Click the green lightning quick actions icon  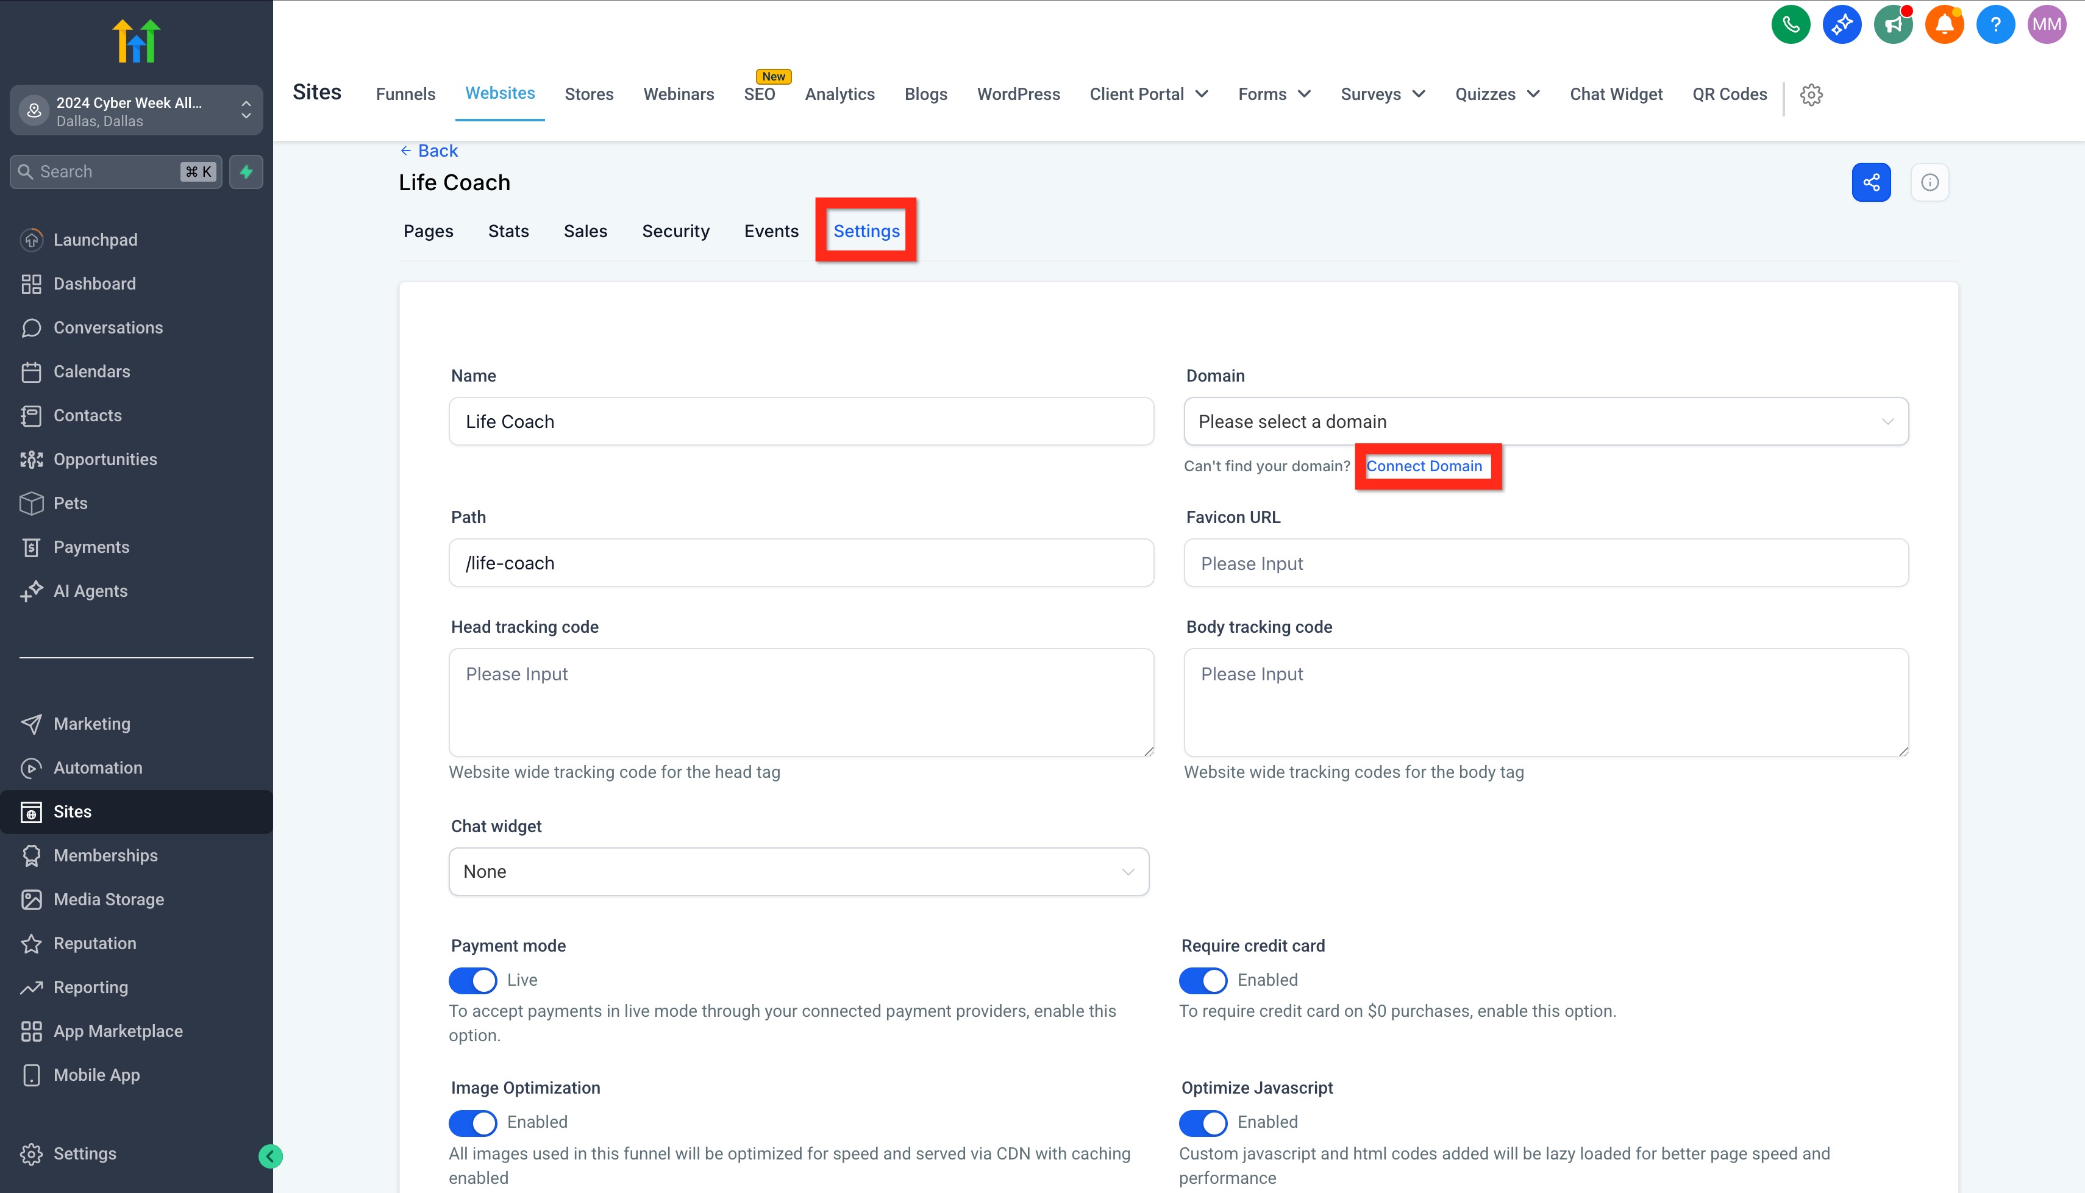tap(246, 171)
